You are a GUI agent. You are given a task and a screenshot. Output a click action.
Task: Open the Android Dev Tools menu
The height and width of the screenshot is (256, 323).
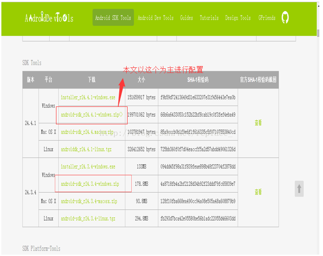coord(156,18)
